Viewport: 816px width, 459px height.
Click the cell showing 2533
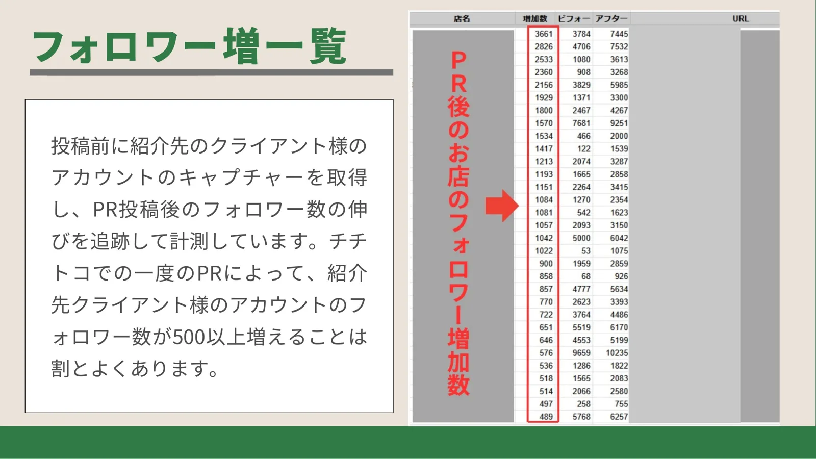[x=544, y=59]
